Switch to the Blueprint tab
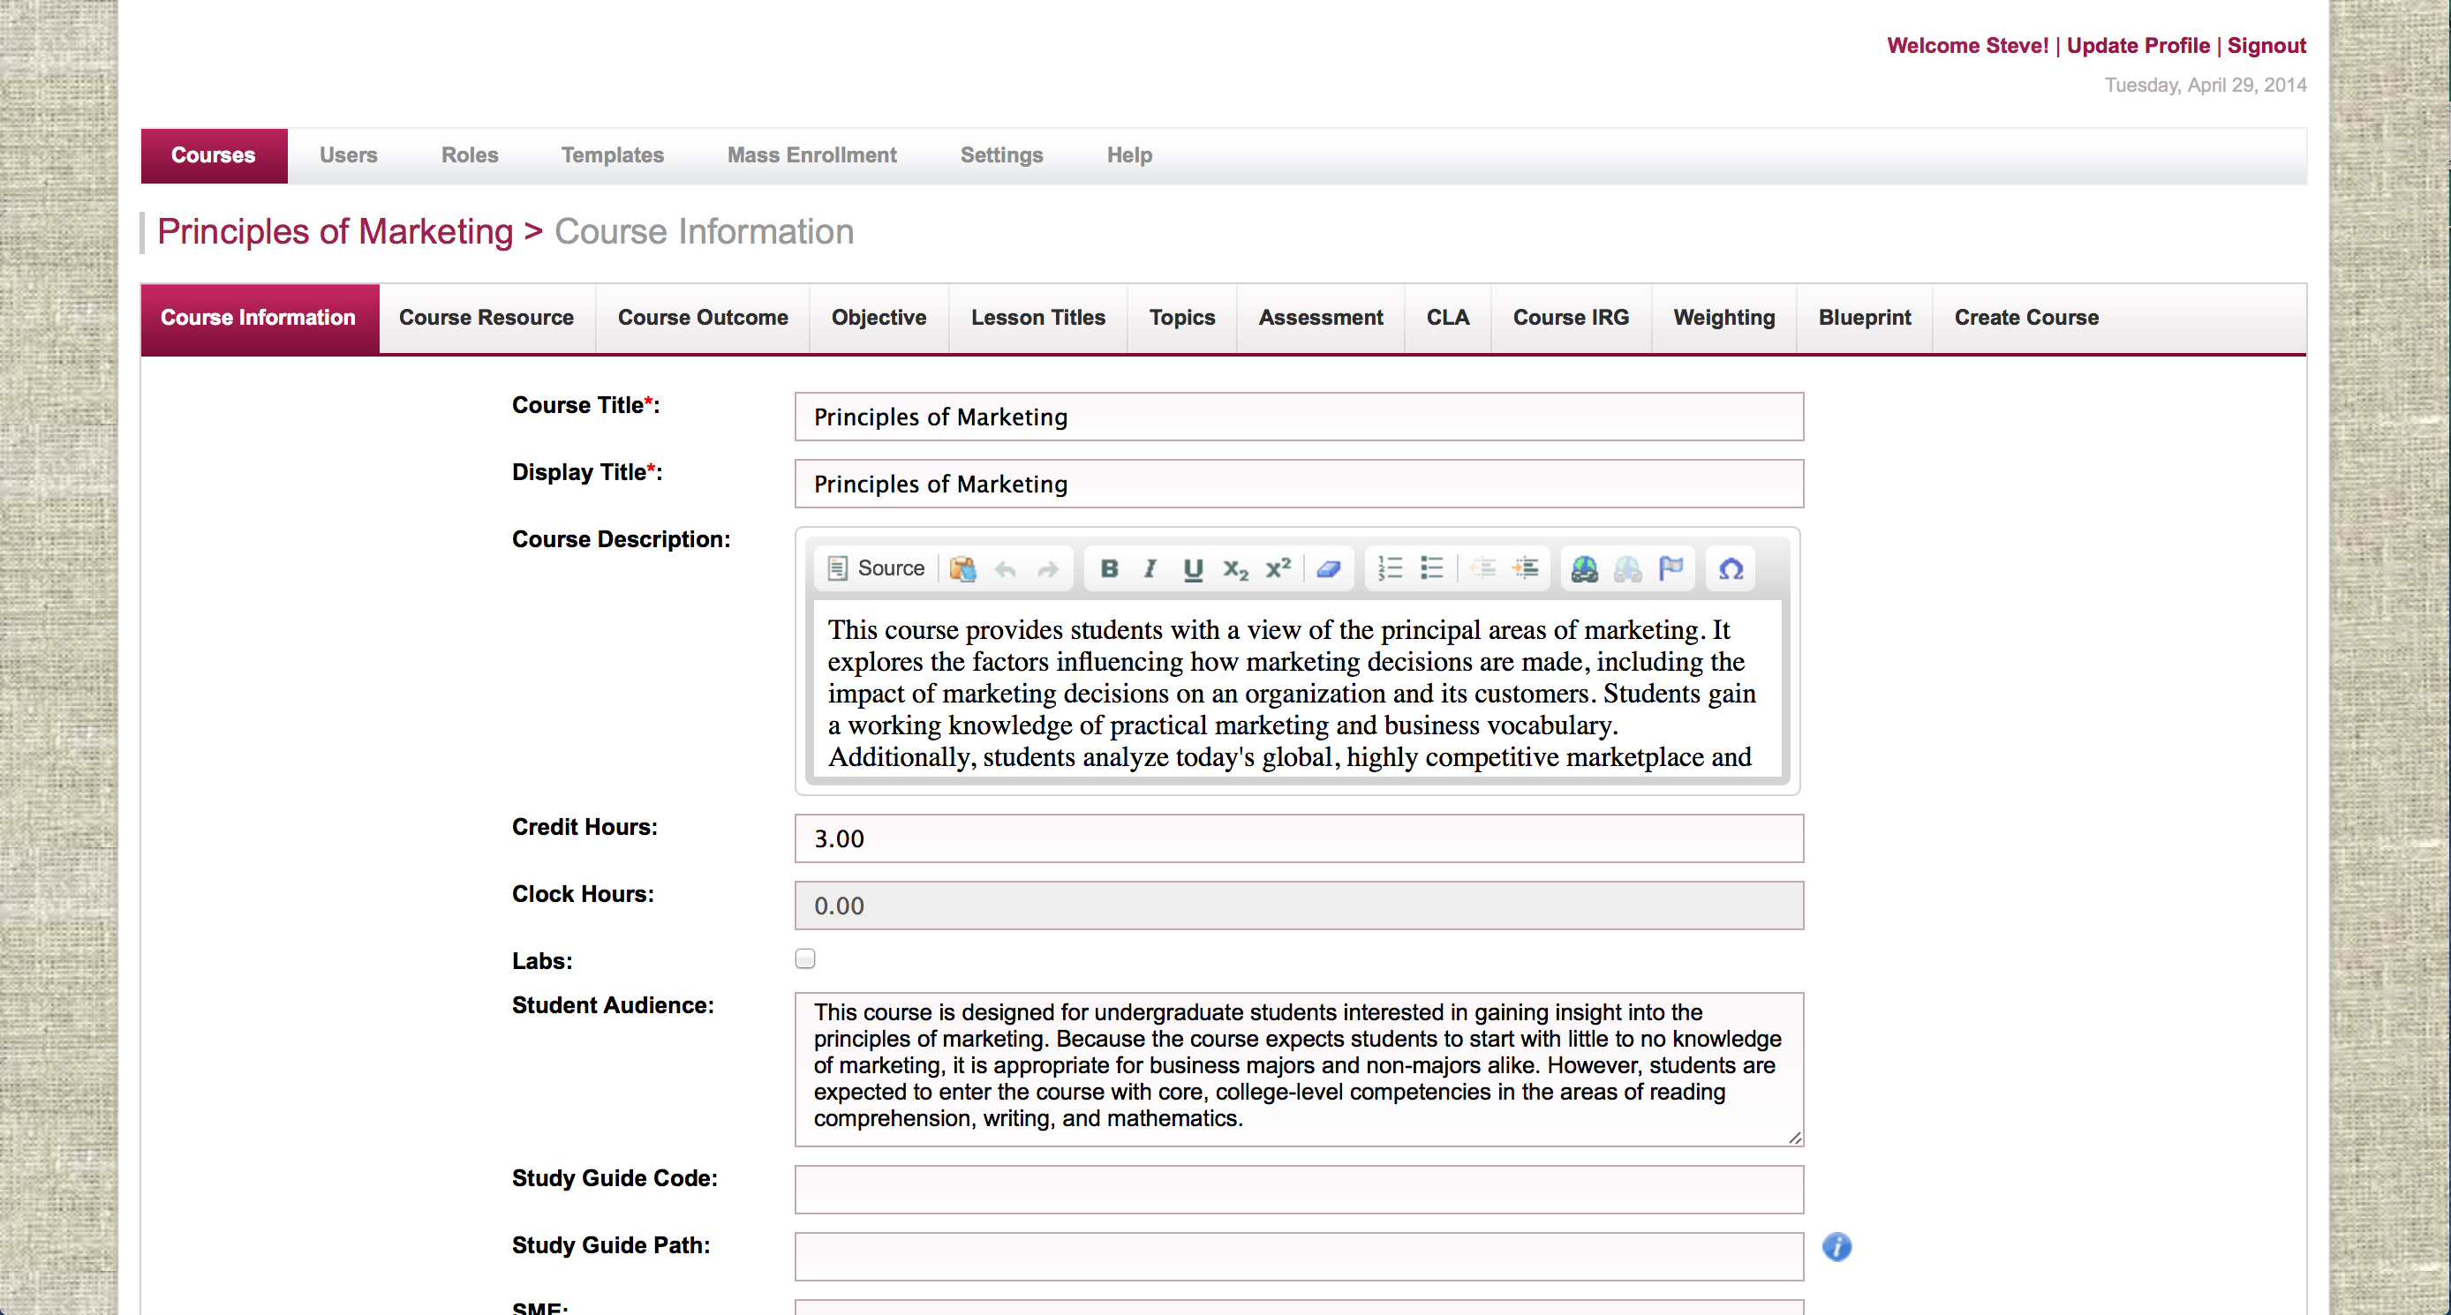The width and height of the screenshot is (2451, 1315). tap(1865, 318)
